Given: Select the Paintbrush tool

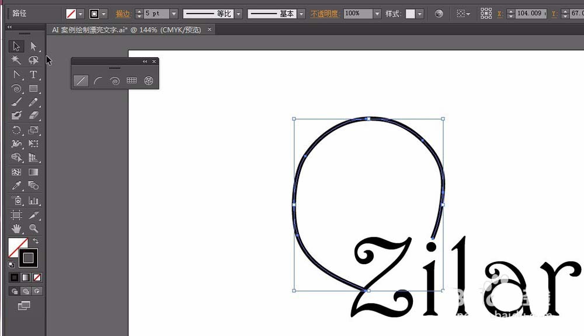Looking at the screenshot, I should (16, 102).
